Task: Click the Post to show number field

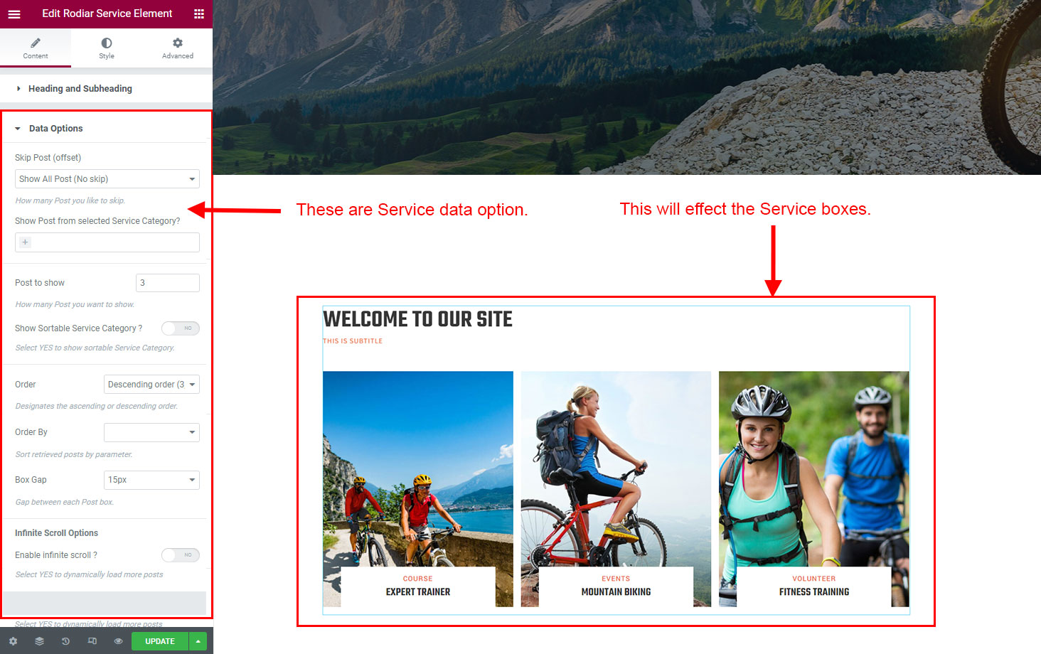Action: coord(168,283)
